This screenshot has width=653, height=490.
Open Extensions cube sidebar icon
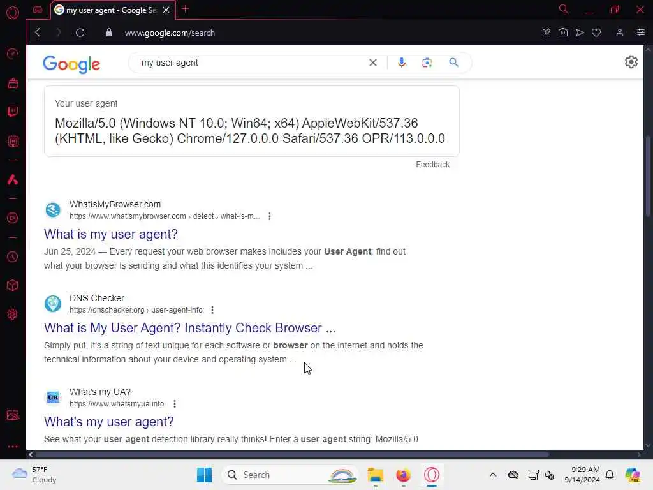coord(13,285)
